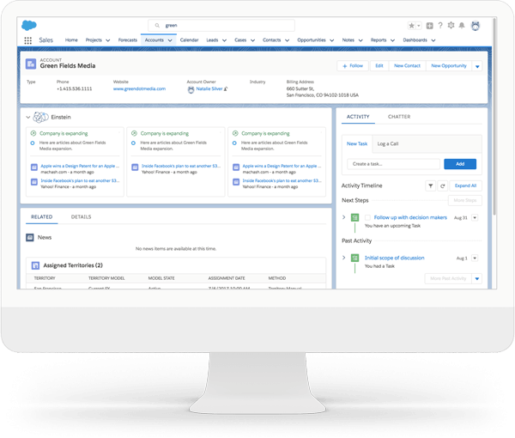Click Natalie Silver's avatar icon
The height and width of the screenshot is (438, 515).
[191, 89]
